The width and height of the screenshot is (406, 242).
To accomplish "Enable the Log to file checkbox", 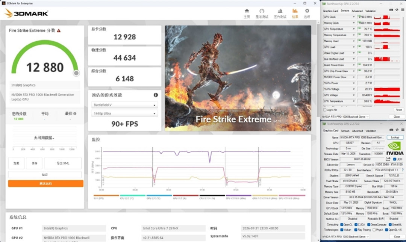I will (325, 110).
